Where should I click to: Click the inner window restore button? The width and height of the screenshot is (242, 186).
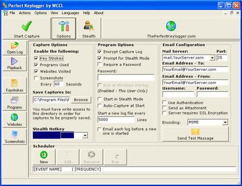[231, 13]
